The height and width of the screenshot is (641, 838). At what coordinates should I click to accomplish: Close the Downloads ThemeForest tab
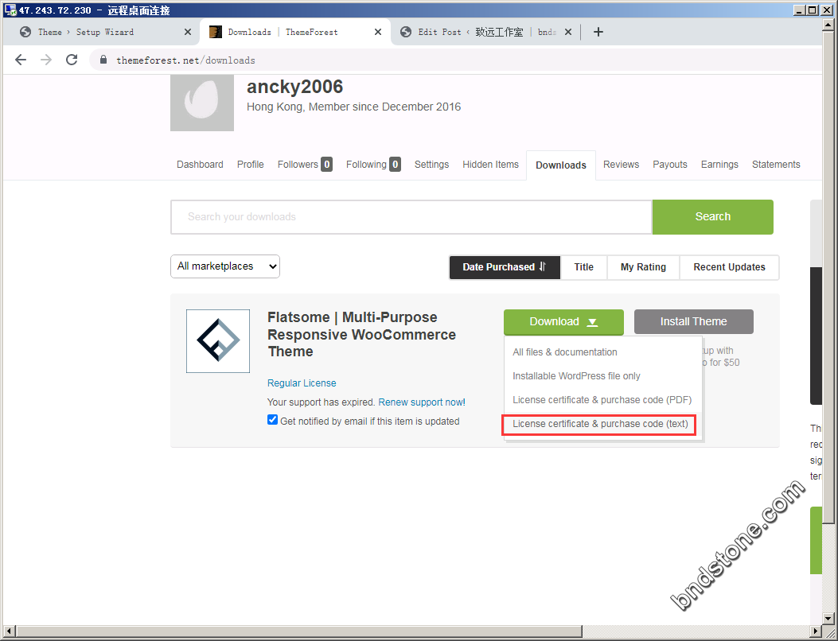(x=378, y=32)
